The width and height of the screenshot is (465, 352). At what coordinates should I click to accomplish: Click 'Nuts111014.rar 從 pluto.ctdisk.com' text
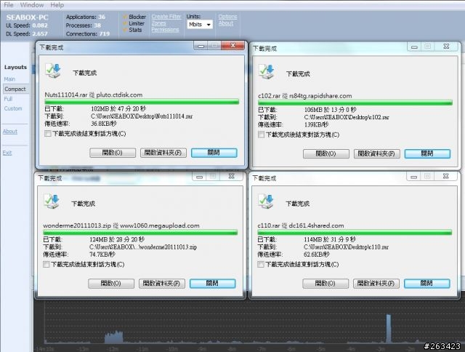[94, 95]
